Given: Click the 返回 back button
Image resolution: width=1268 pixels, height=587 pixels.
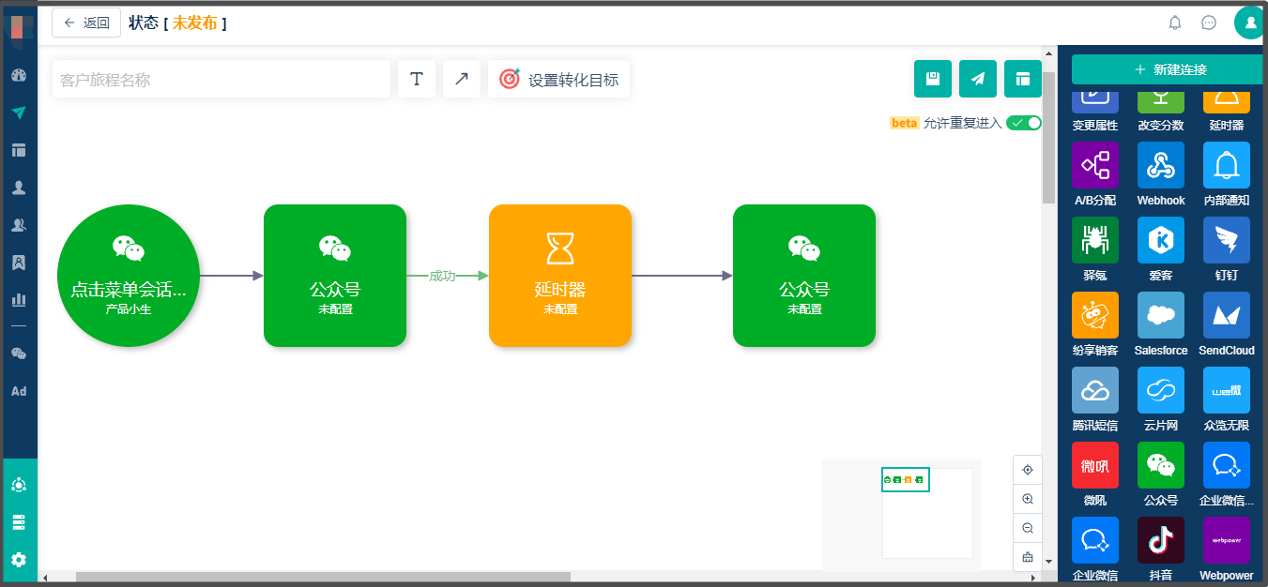Looking at the screenshot, I should 86,23.
